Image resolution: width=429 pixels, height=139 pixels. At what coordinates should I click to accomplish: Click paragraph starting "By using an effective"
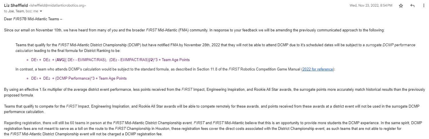214,92
